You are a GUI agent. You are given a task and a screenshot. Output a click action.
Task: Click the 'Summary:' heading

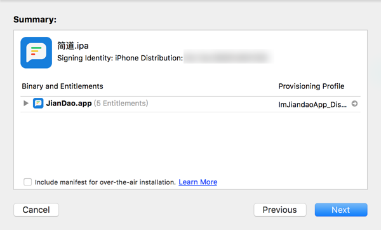[35, 20]
